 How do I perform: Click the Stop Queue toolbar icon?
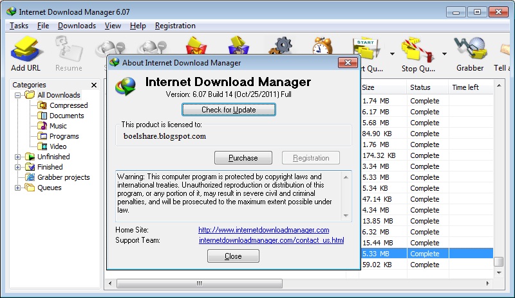[418, 49]
